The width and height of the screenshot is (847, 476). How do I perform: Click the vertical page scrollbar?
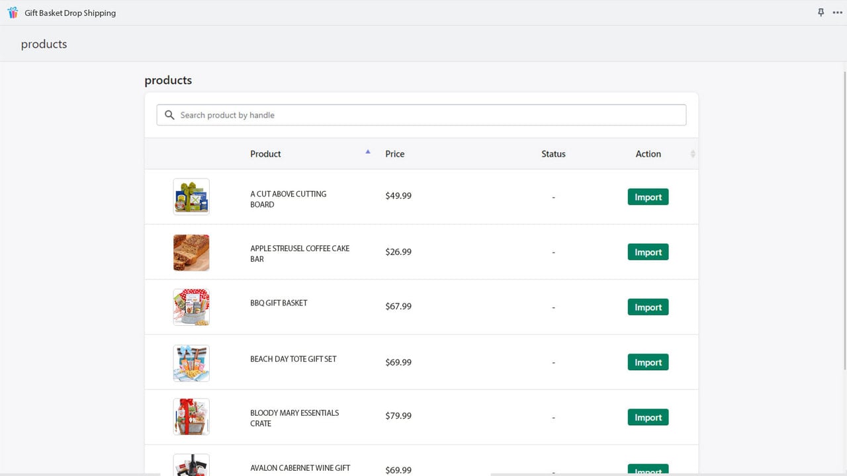point(844,220)
